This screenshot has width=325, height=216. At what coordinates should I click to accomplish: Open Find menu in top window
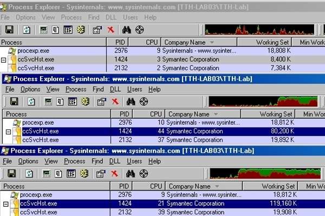click(94, 17)
